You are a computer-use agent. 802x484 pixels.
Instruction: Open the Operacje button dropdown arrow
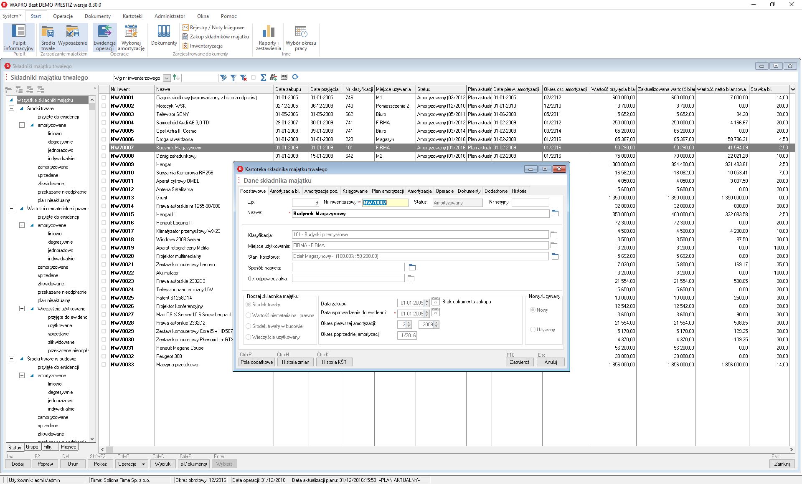(143, 464)
